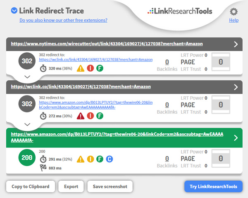Click the Copy to Clipboard button

click(31, 186)
